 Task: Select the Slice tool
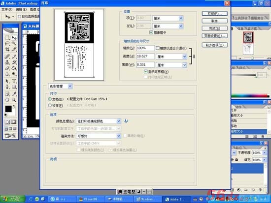point(14,49)
